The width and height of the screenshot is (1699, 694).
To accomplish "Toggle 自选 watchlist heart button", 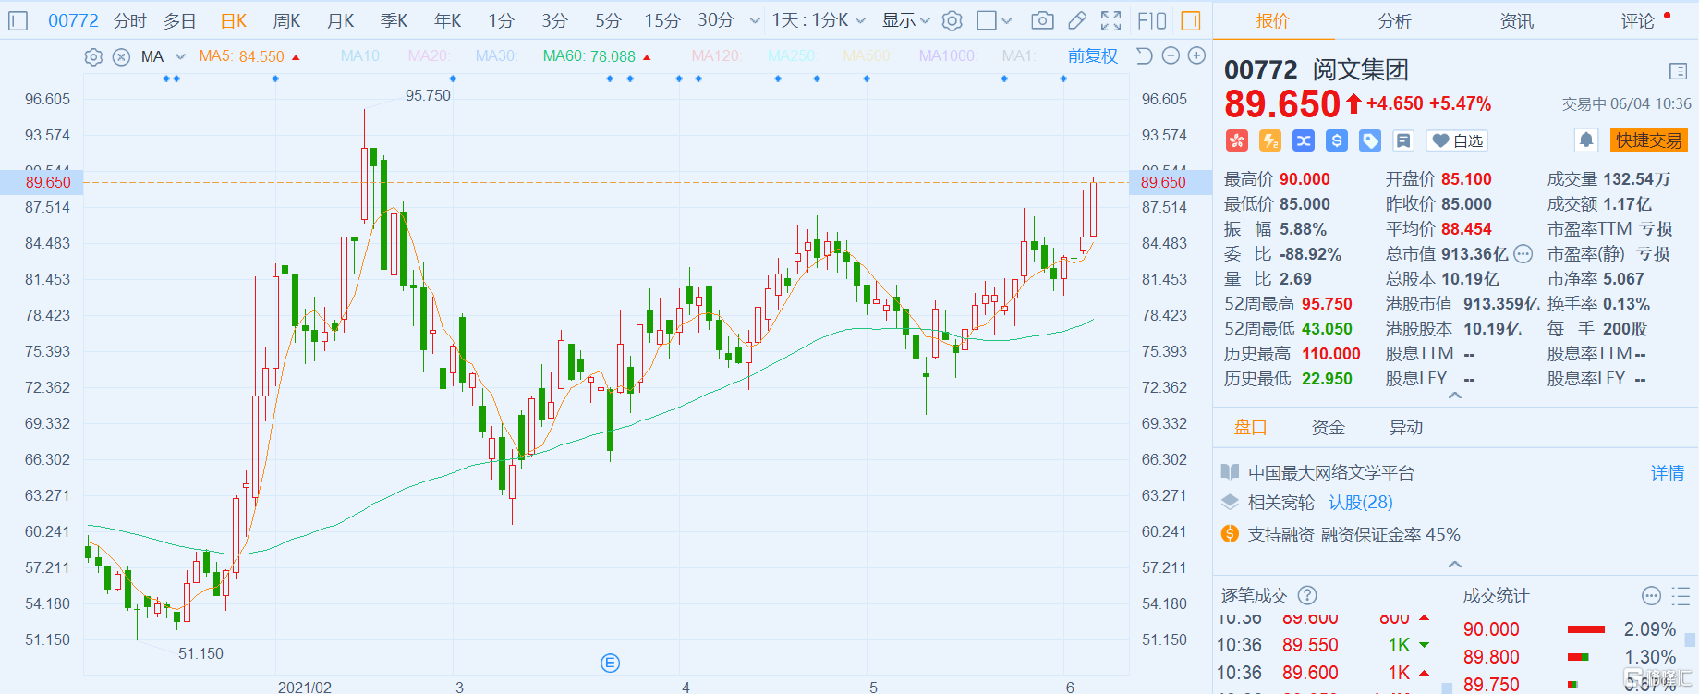I will [1457, 140].
